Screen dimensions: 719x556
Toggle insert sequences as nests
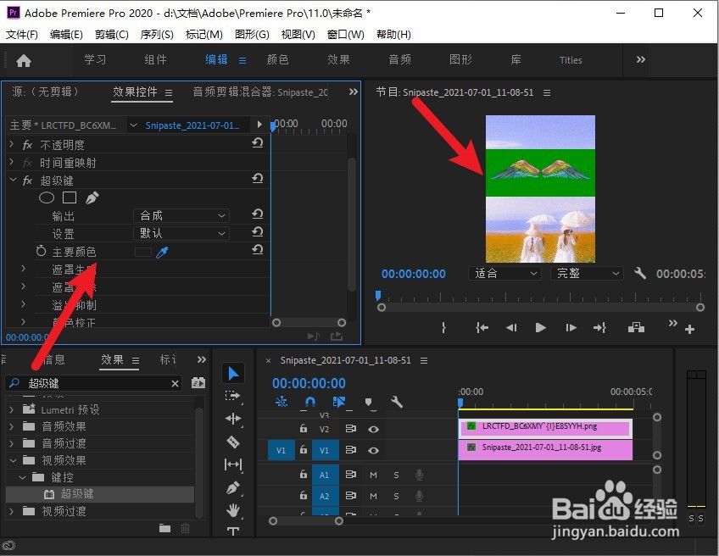pos(281,402)
